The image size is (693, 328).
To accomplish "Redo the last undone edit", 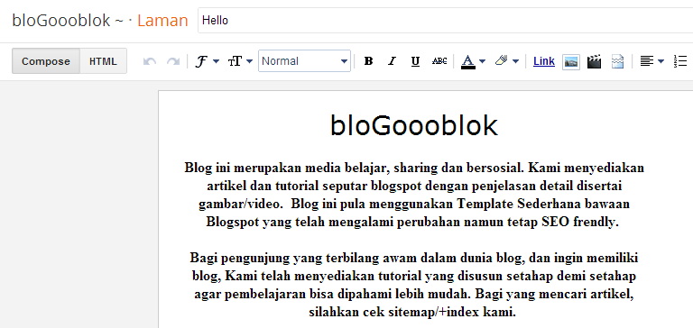I will (173, 61).
